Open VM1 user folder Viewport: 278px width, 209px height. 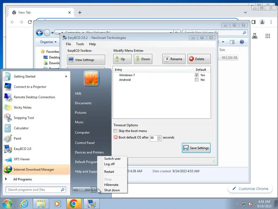tap(78, 94)
